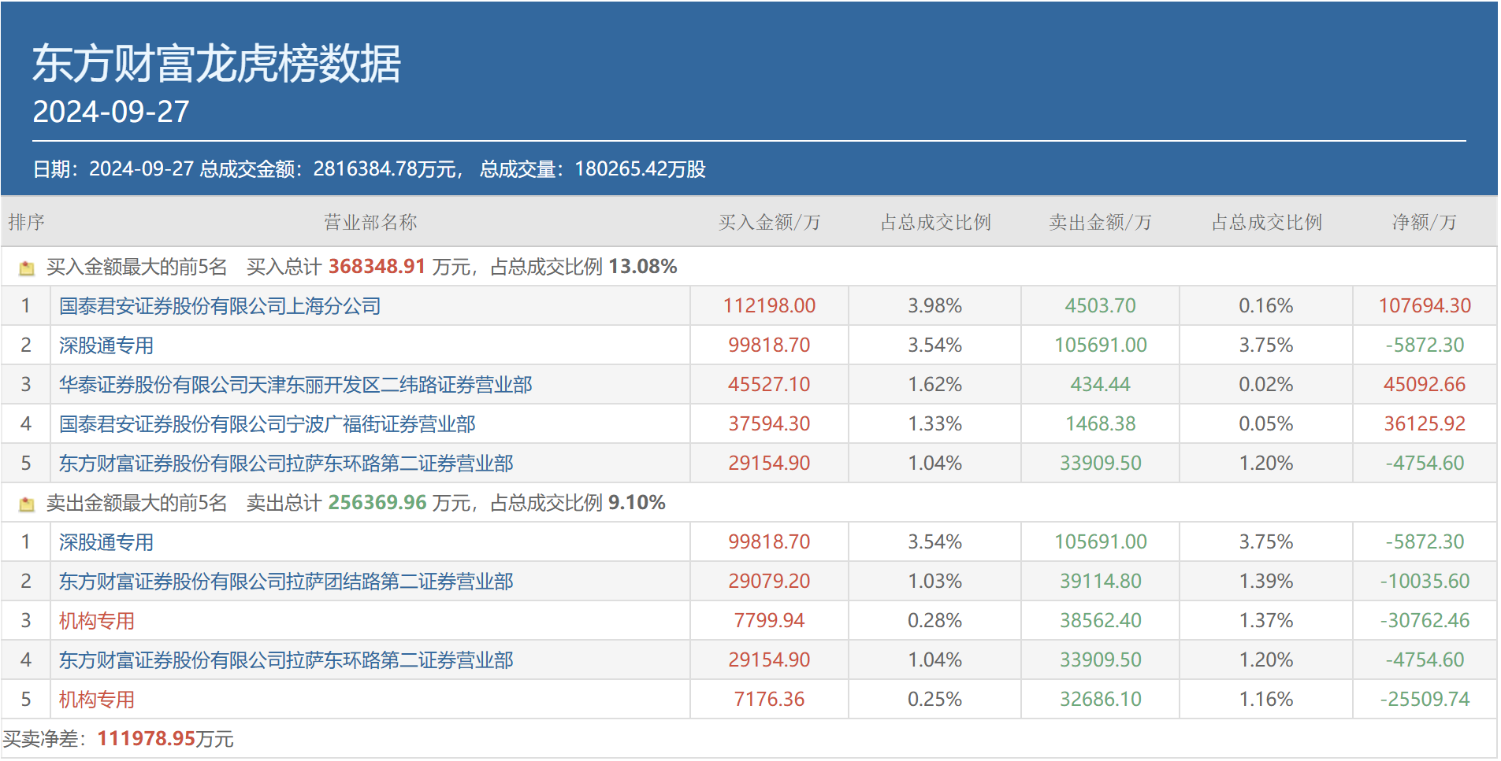
Task: Click 深股通专用 in the buy top-5 section
Action: 106,345
